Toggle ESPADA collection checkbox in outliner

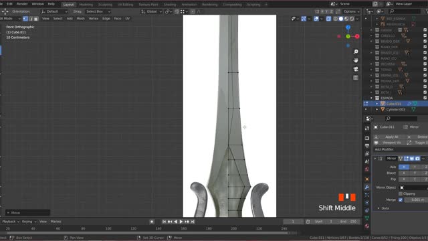pyautogui.click(x=425, y=98)
